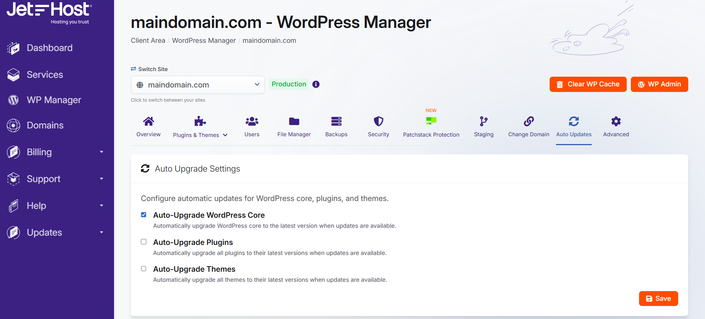Click the globe icon in site selector
Screen dimensions: 705x319
pyautogui.click(x=140, y=85)
